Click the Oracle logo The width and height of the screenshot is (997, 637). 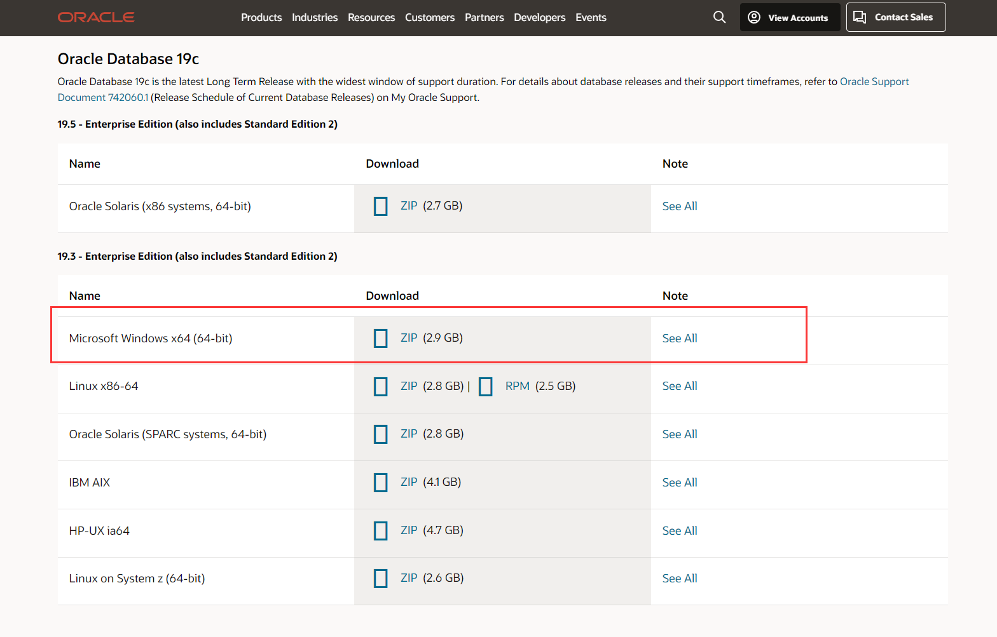[96, 17]
